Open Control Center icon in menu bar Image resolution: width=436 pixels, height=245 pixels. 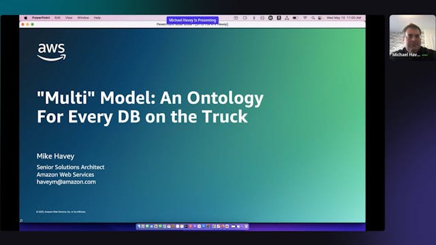[320, 18]
